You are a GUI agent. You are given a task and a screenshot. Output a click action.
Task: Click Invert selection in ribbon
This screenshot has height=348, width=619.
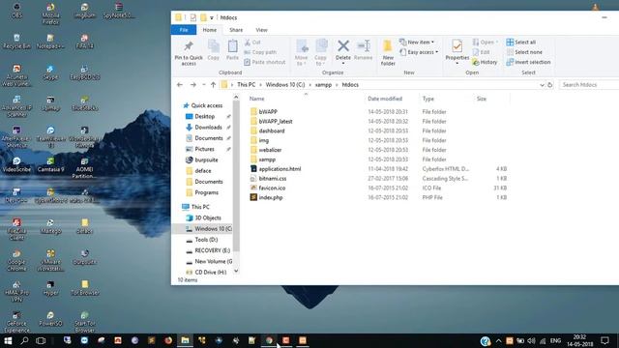point(528,62)
